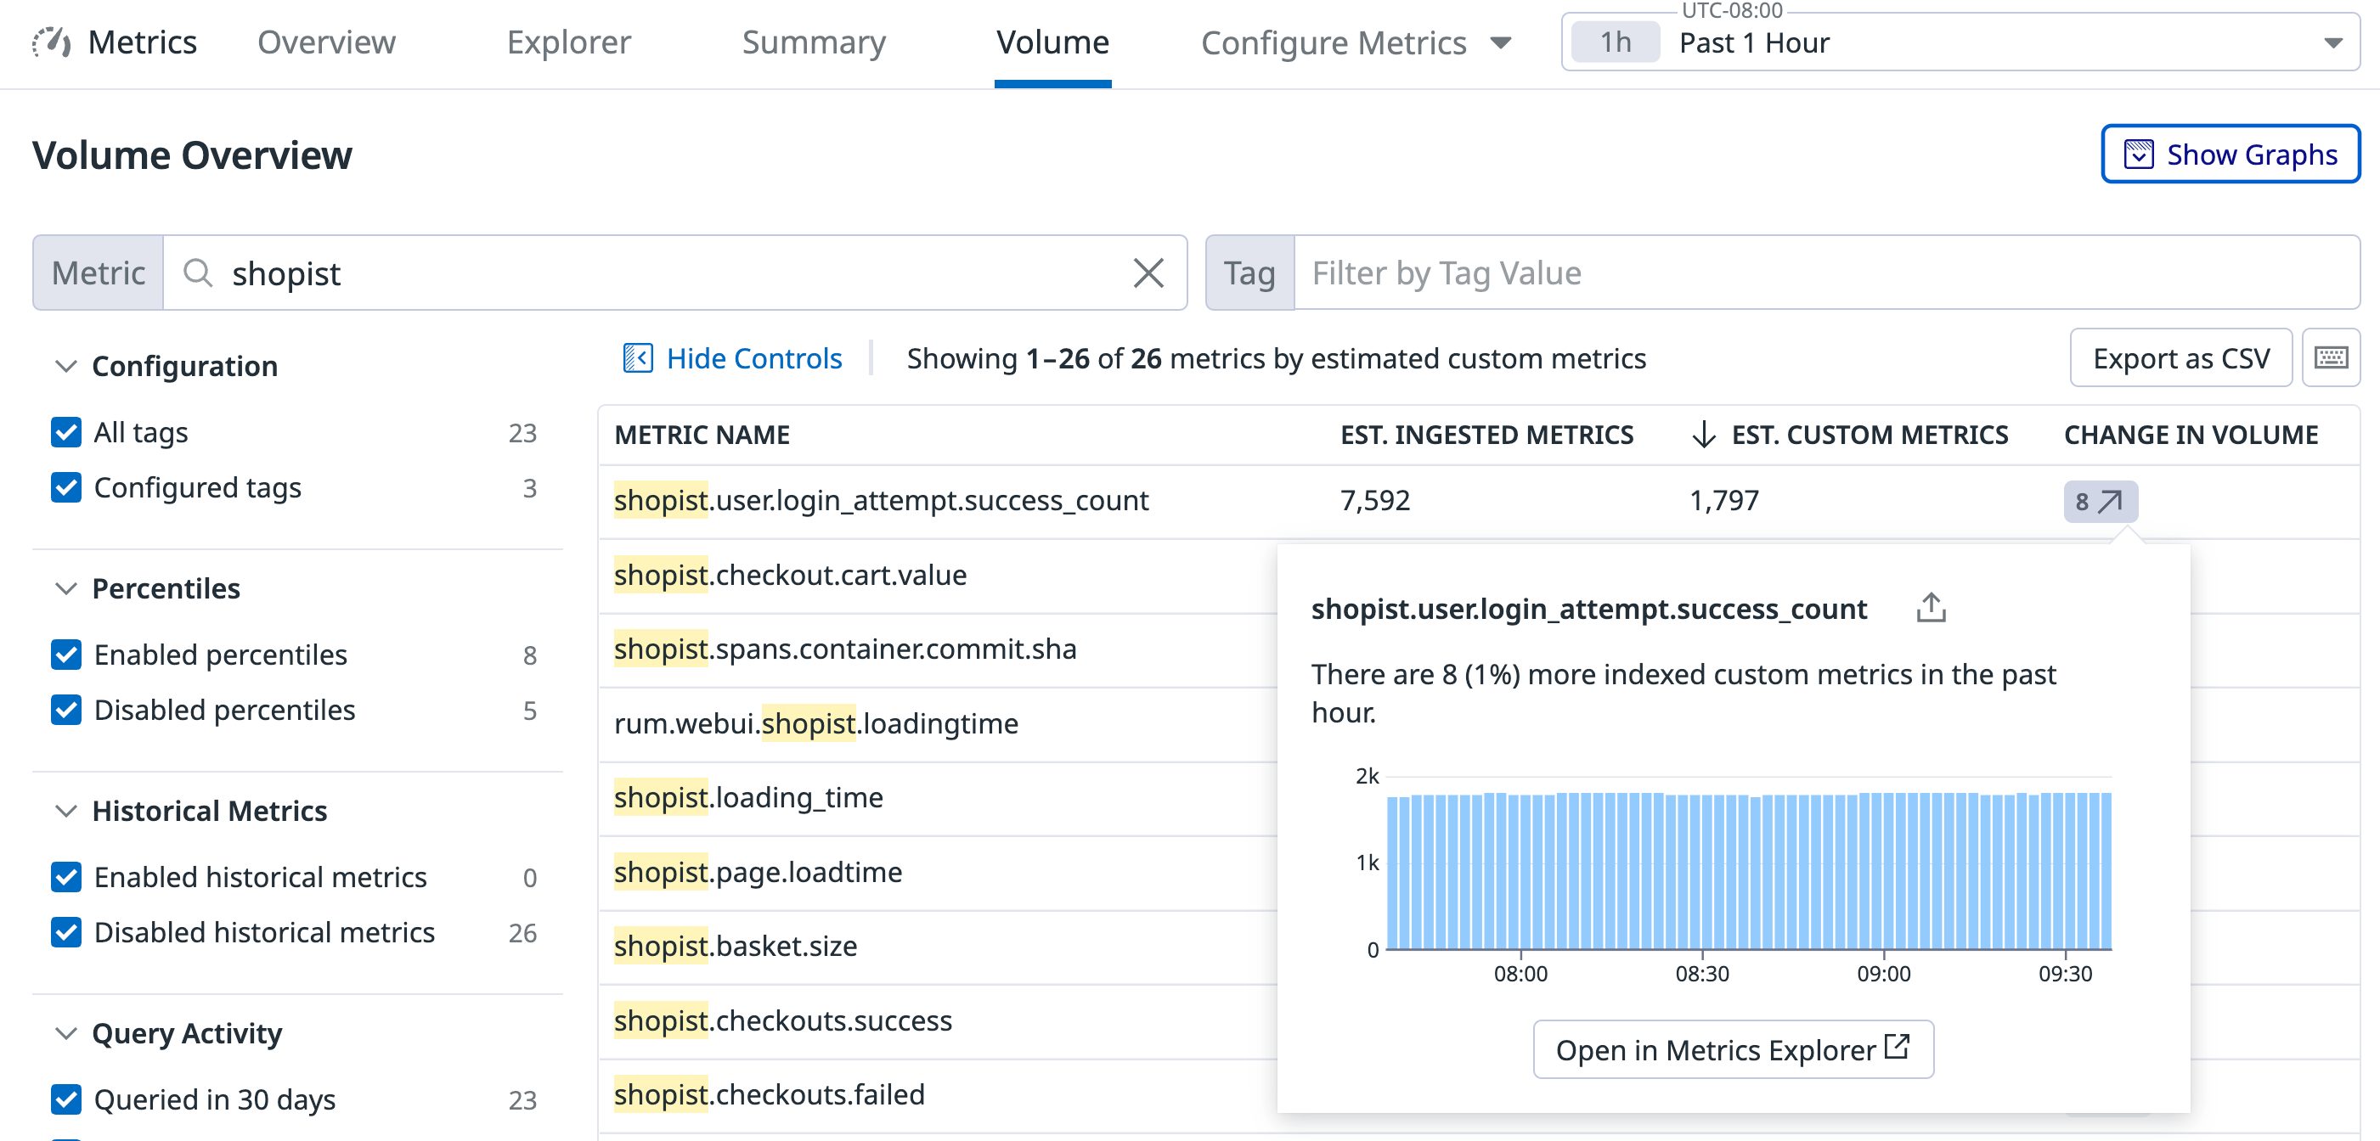The image size is (2380, 1141).
Task: Select shopist.user.login_attempt.success_count row
Action: 1478,501
